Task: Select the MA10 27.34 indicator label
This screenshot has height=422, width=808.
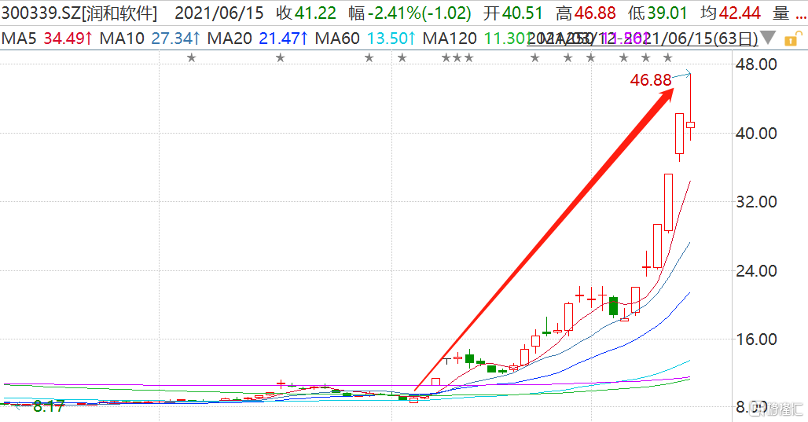Action: 149,39
